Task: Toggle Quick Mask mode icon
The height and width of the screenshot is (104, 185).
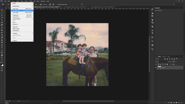Action: (x=2, y=68)
